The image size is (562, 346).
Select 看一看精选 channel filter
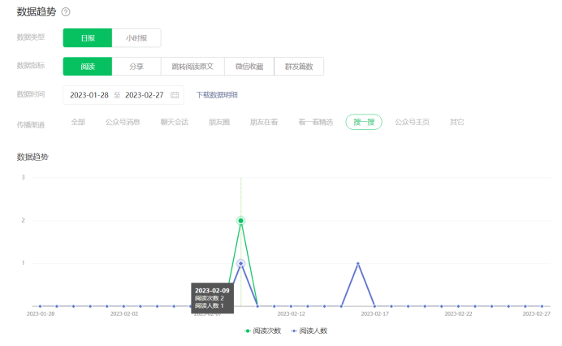(x=315, y=123)
